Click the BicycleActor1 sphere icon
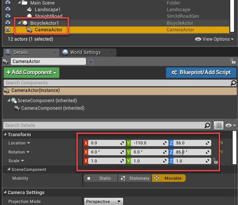238x205 pixels. coord(24,23)
